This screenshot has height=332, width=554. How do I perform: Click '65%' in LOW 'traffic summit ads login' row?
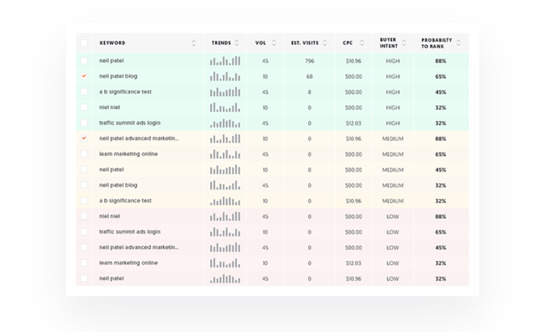[x=441, y=232]
